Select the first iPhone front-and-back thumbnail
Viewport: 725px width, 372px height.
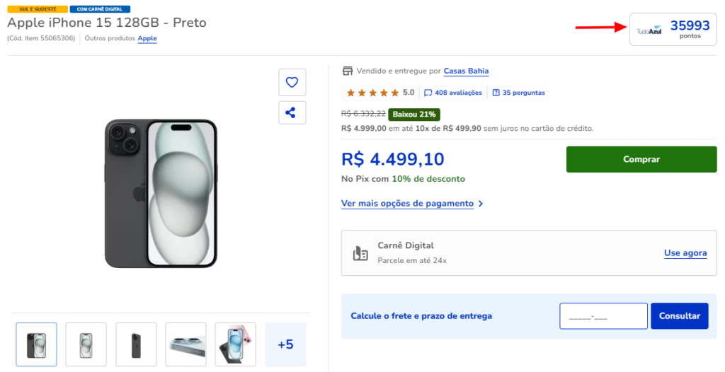[x=37, y=344]
